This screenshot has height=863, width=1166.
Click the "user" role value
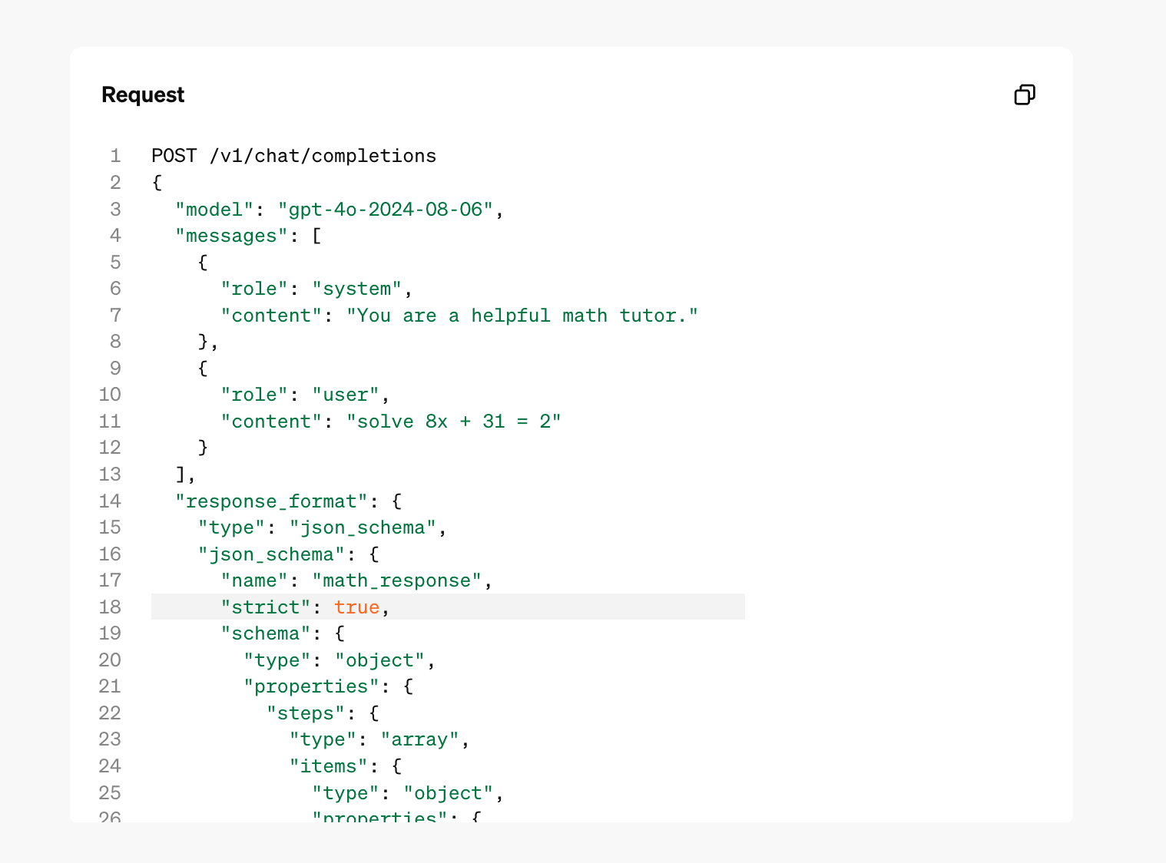(346, 395)
